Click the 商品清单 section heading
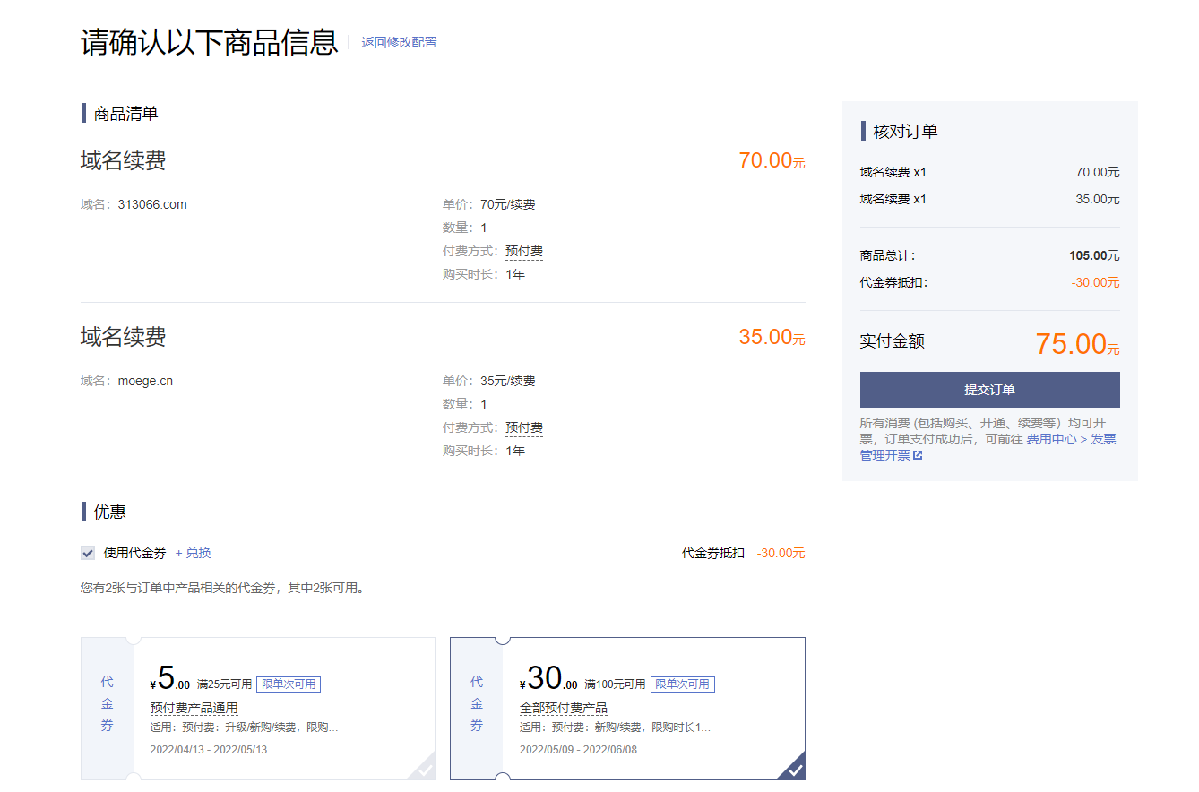The image size is (1199, 792). (x=125, y=113)
